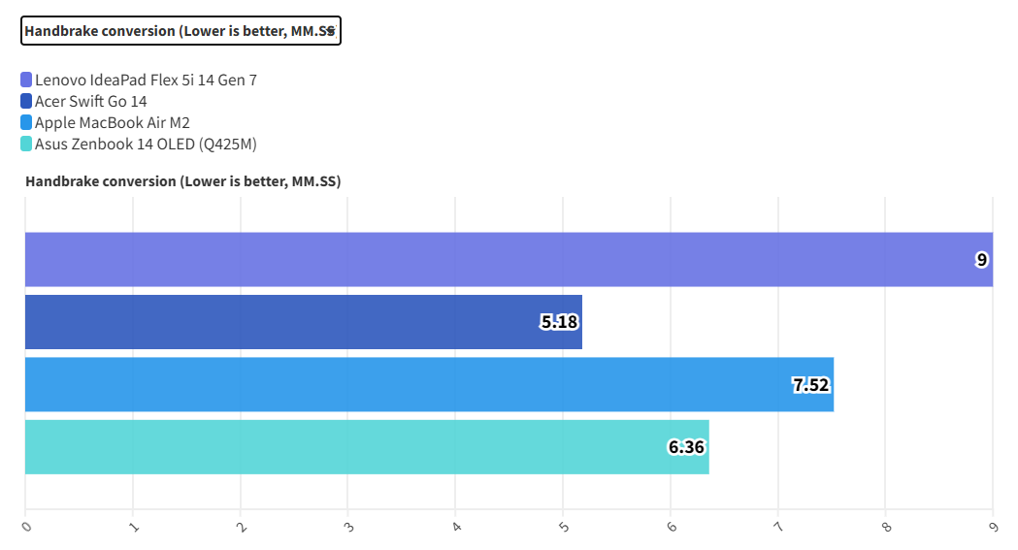Open the Handbrake conversion chart dropdown
This screenshot has width=1018, height=550.
point(181,31)
